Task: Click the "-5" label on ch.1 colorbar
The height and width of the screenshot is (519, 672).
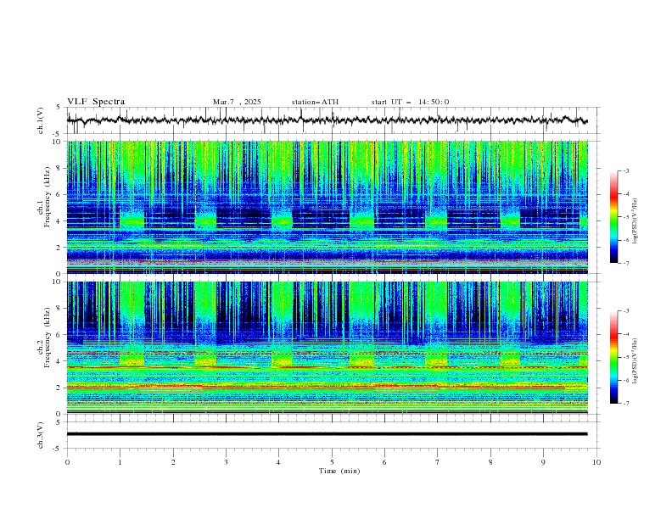Action: tap(625, 217)
